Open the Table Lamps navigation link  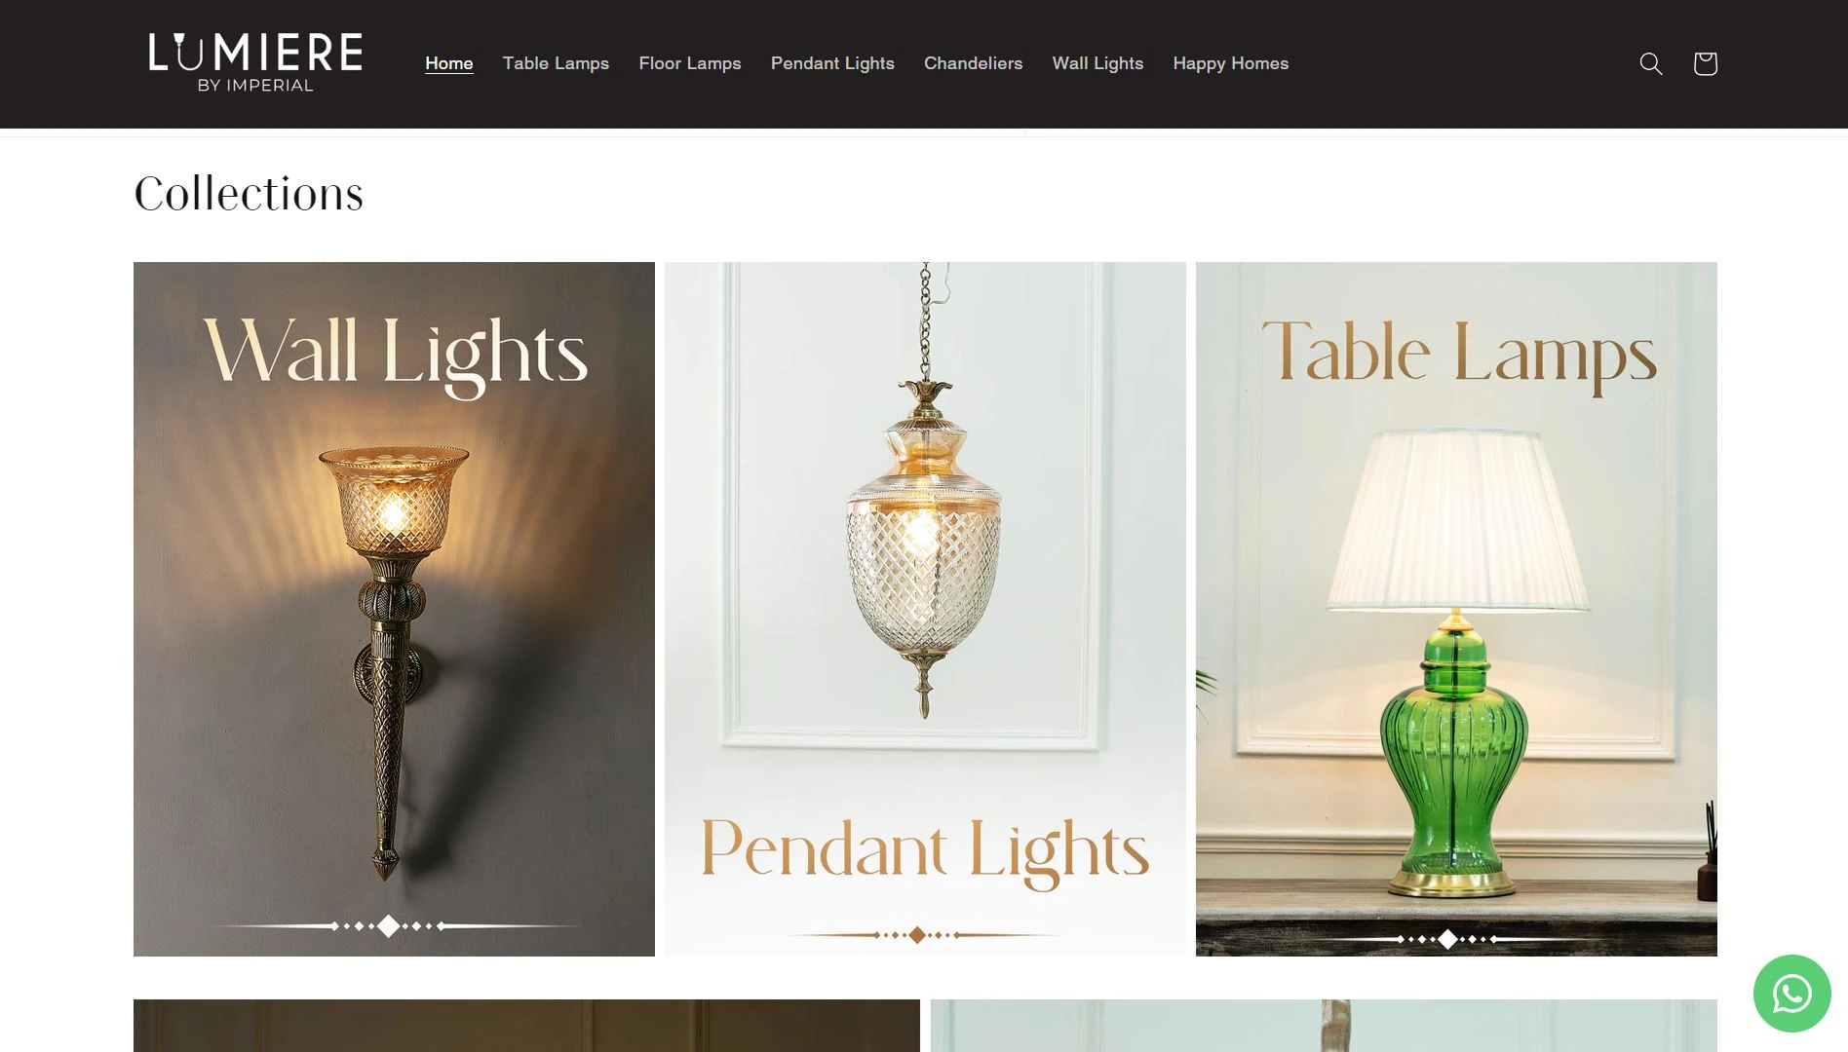556,63
